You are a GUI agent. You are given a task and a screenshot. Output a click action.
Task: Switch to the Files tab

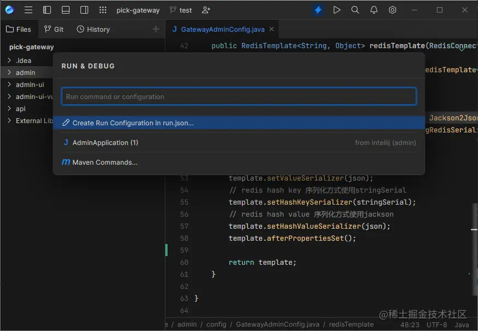(x=19, y=29)
